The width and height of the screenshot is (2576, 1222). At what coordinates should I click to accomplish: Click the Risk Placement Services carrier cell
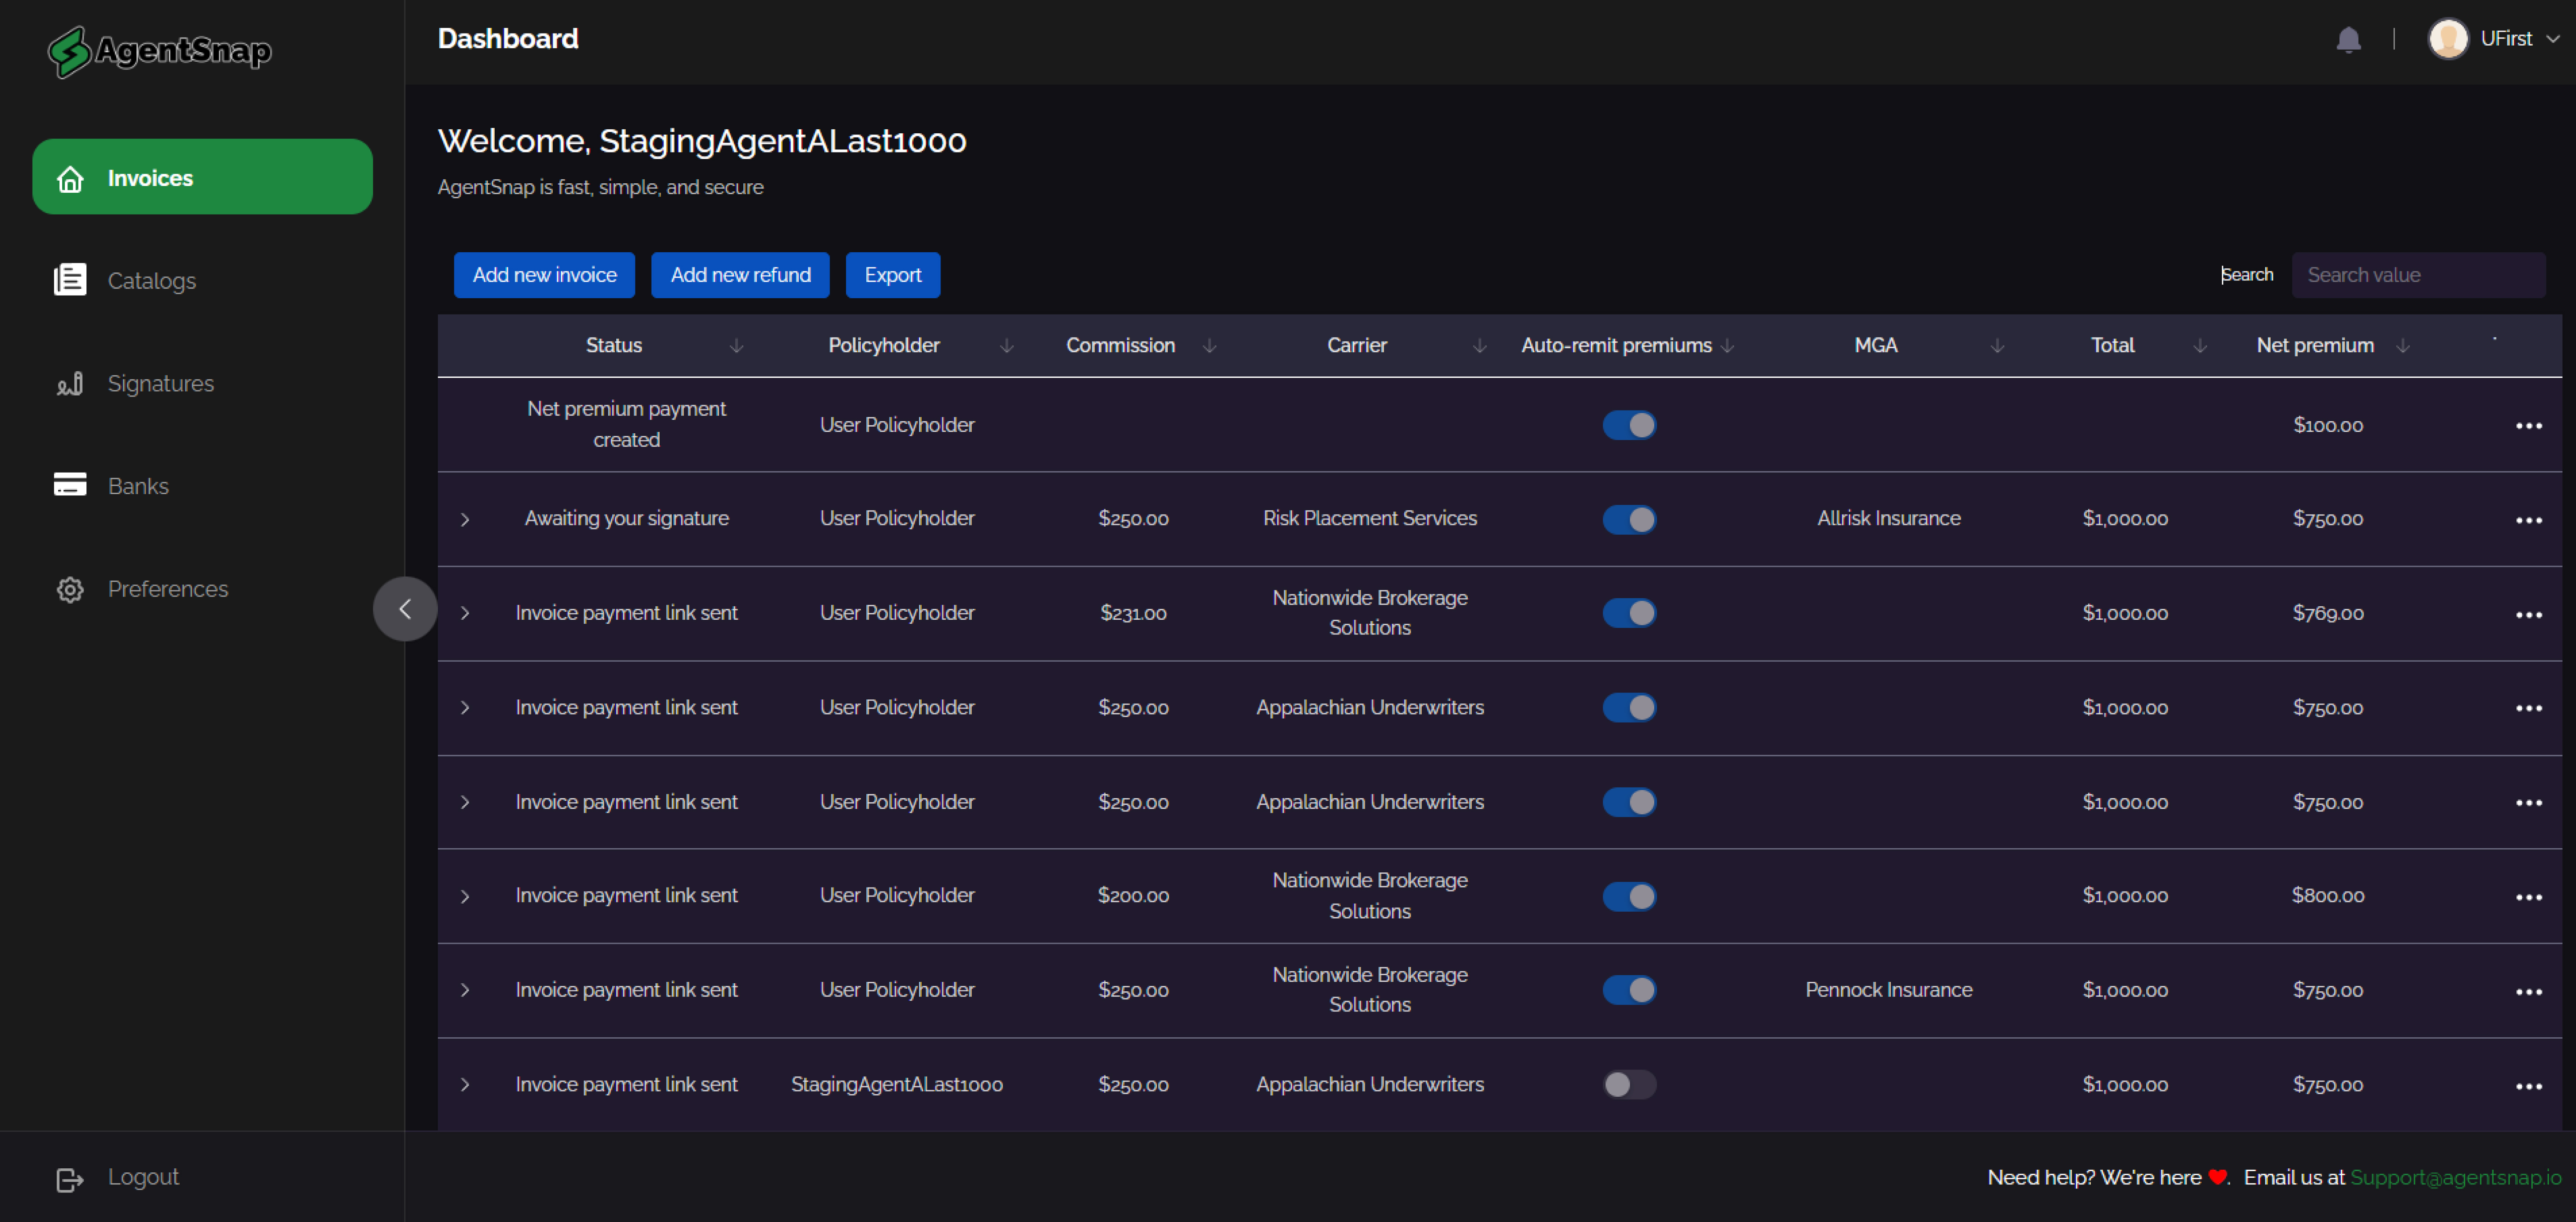coord(1370,519)
